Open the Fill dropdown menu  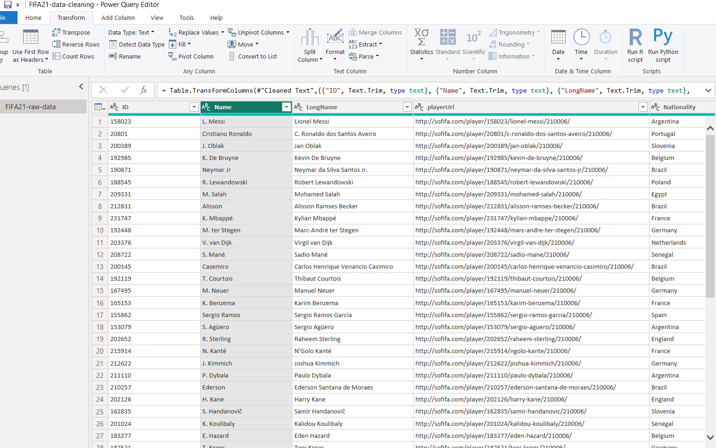tap(187, 44)
